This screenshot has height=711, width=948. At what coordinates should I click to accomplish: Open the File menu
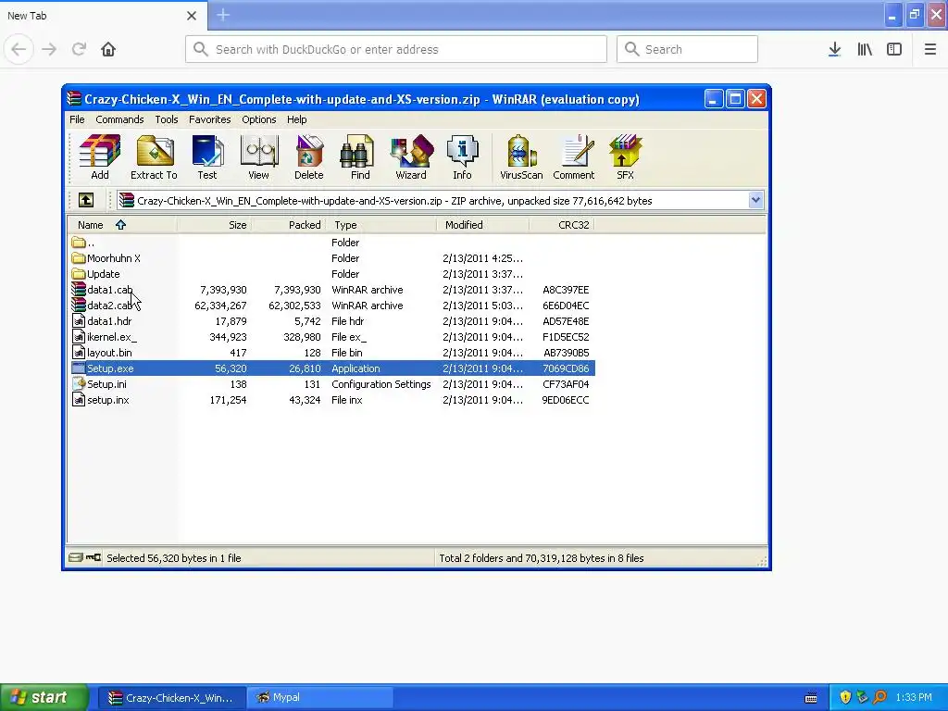pos(77,119)
